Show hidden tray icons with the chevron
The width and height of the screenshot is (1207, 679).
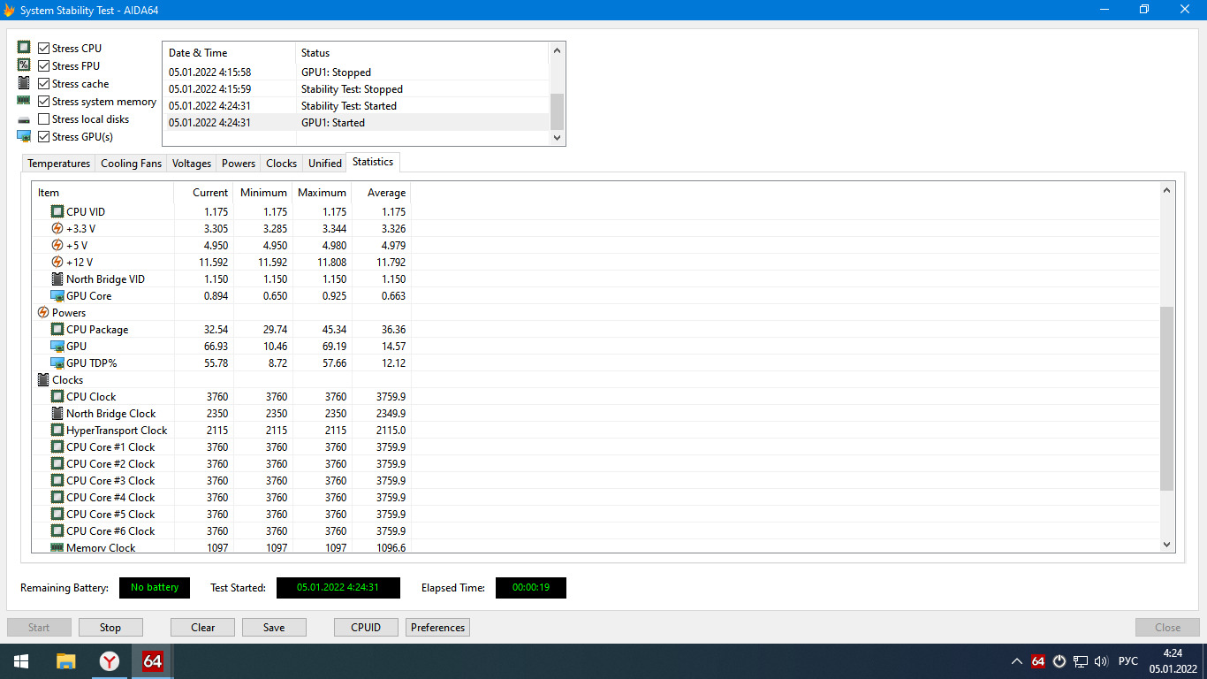(x=1017, y=661)
